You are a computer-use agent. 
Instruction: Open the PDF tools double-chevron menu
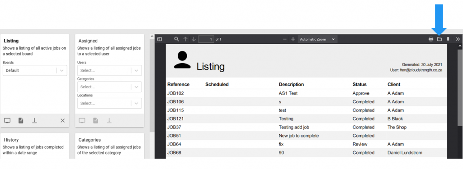[x=458, y=39]
